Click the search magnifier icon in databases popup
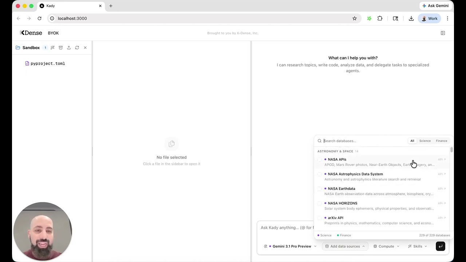 [320, 141]
